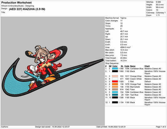Click 'Design last saved' footer timestamp
Image resolution: width=167 pixels, height=129 pixels.
coord(52,127)
